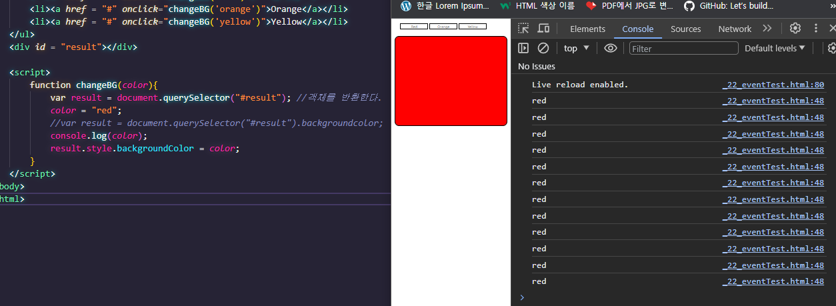Clear the console output
The height and width of the screenshot is (306, 836).
point(543,48)
